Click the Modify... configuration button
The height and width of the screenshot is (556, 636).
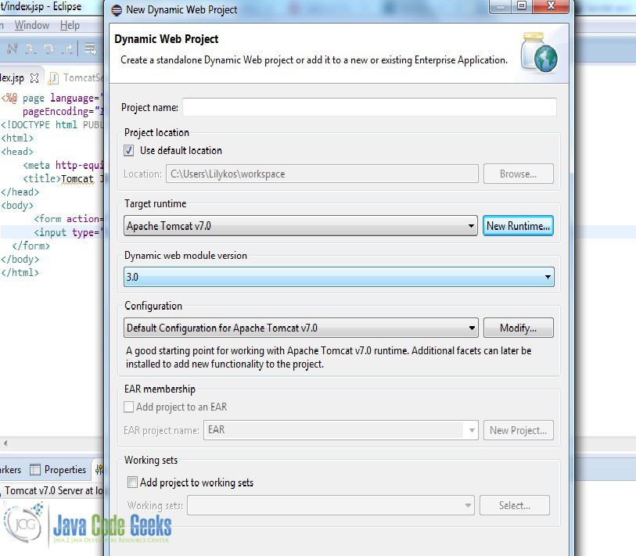[518, 328]
